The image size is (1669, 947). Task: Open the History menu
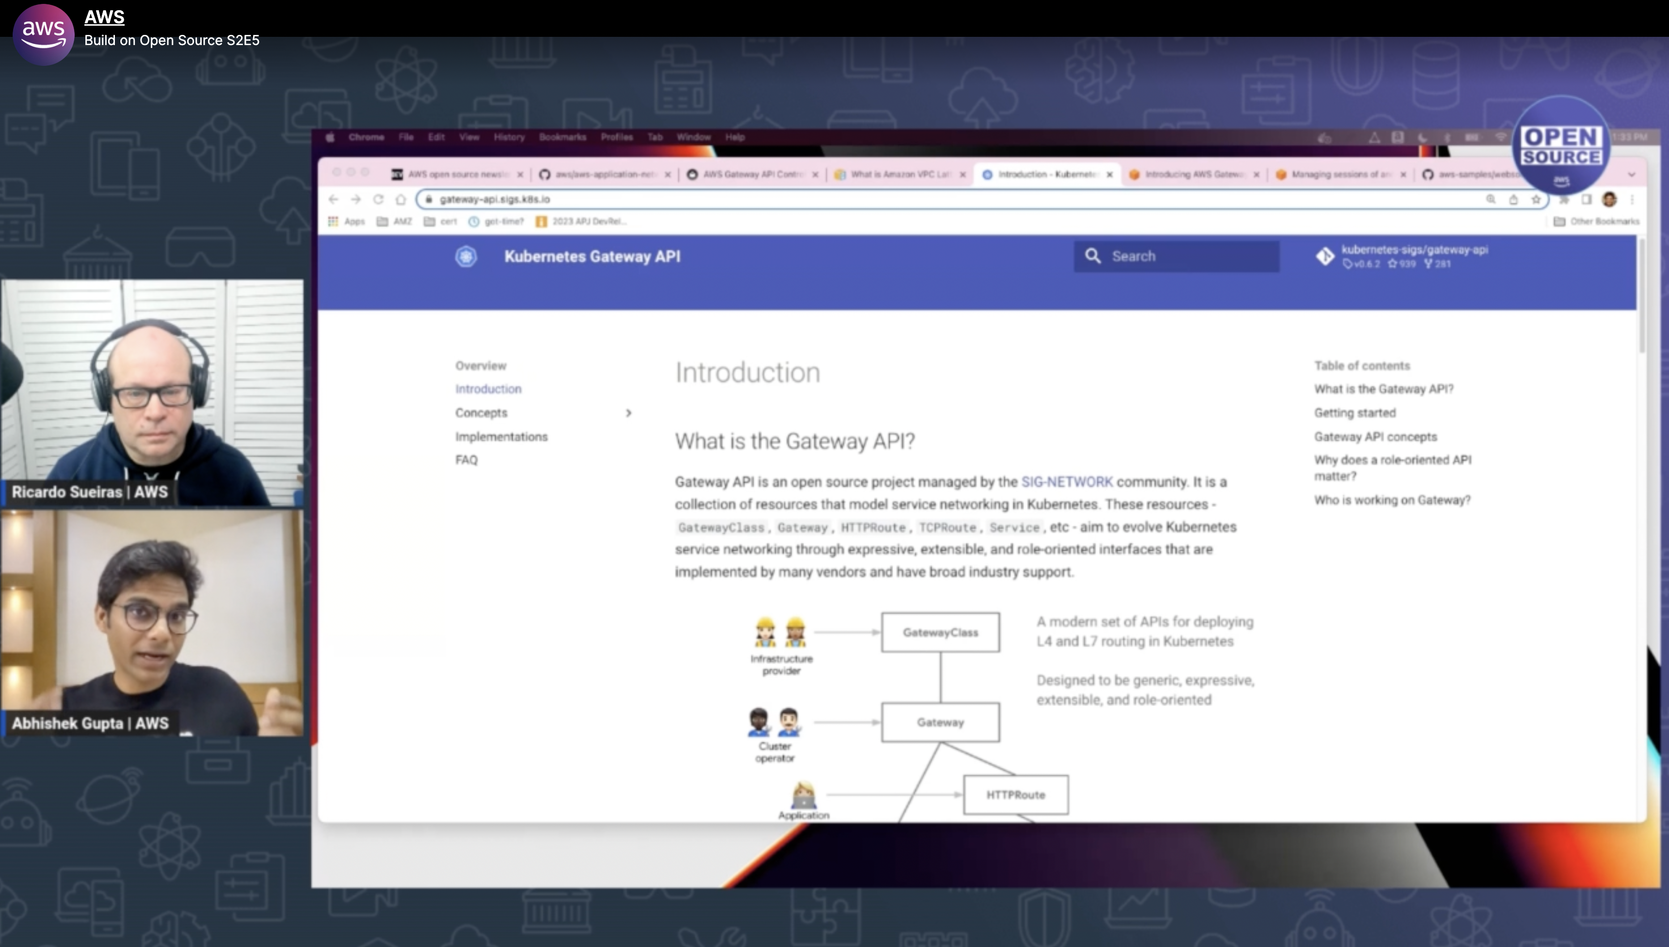(x=509, y=137)
